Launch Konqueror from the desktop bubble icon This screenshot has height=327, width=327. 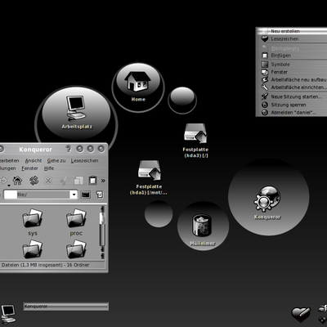click(x=267, y=202)
